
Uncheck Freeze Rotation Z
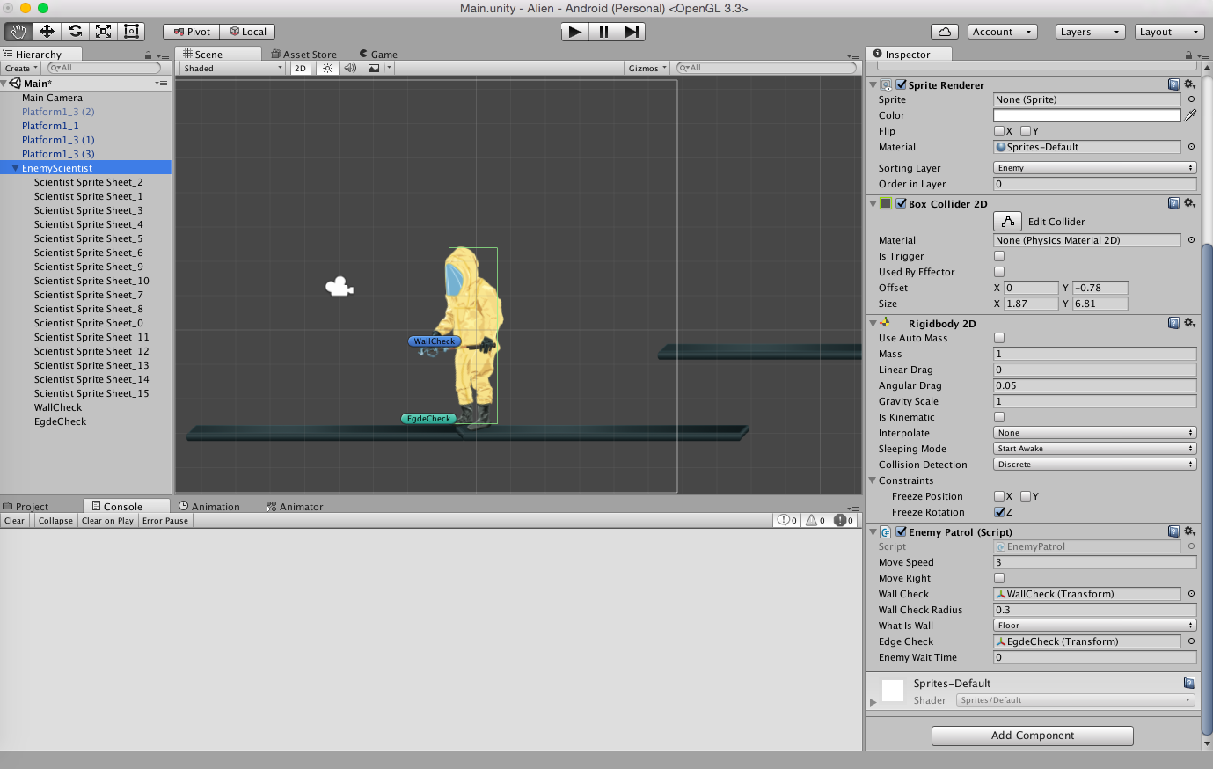click(x=999, y=512)
